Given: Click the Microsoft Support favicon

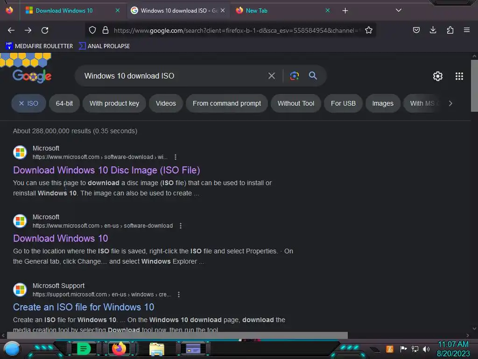Looking at the screenshot, I should point(20,289).
